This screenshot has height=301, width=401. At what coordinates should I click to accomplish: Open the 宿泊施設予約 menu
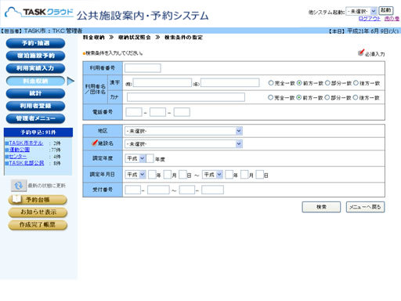pyautogui.click(x=35, y=56)
